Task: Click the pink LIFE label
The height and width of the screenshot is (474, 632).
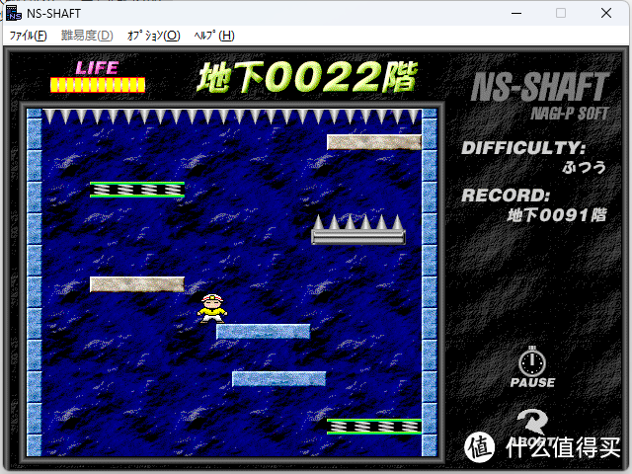Action: (x=97, y=68)
